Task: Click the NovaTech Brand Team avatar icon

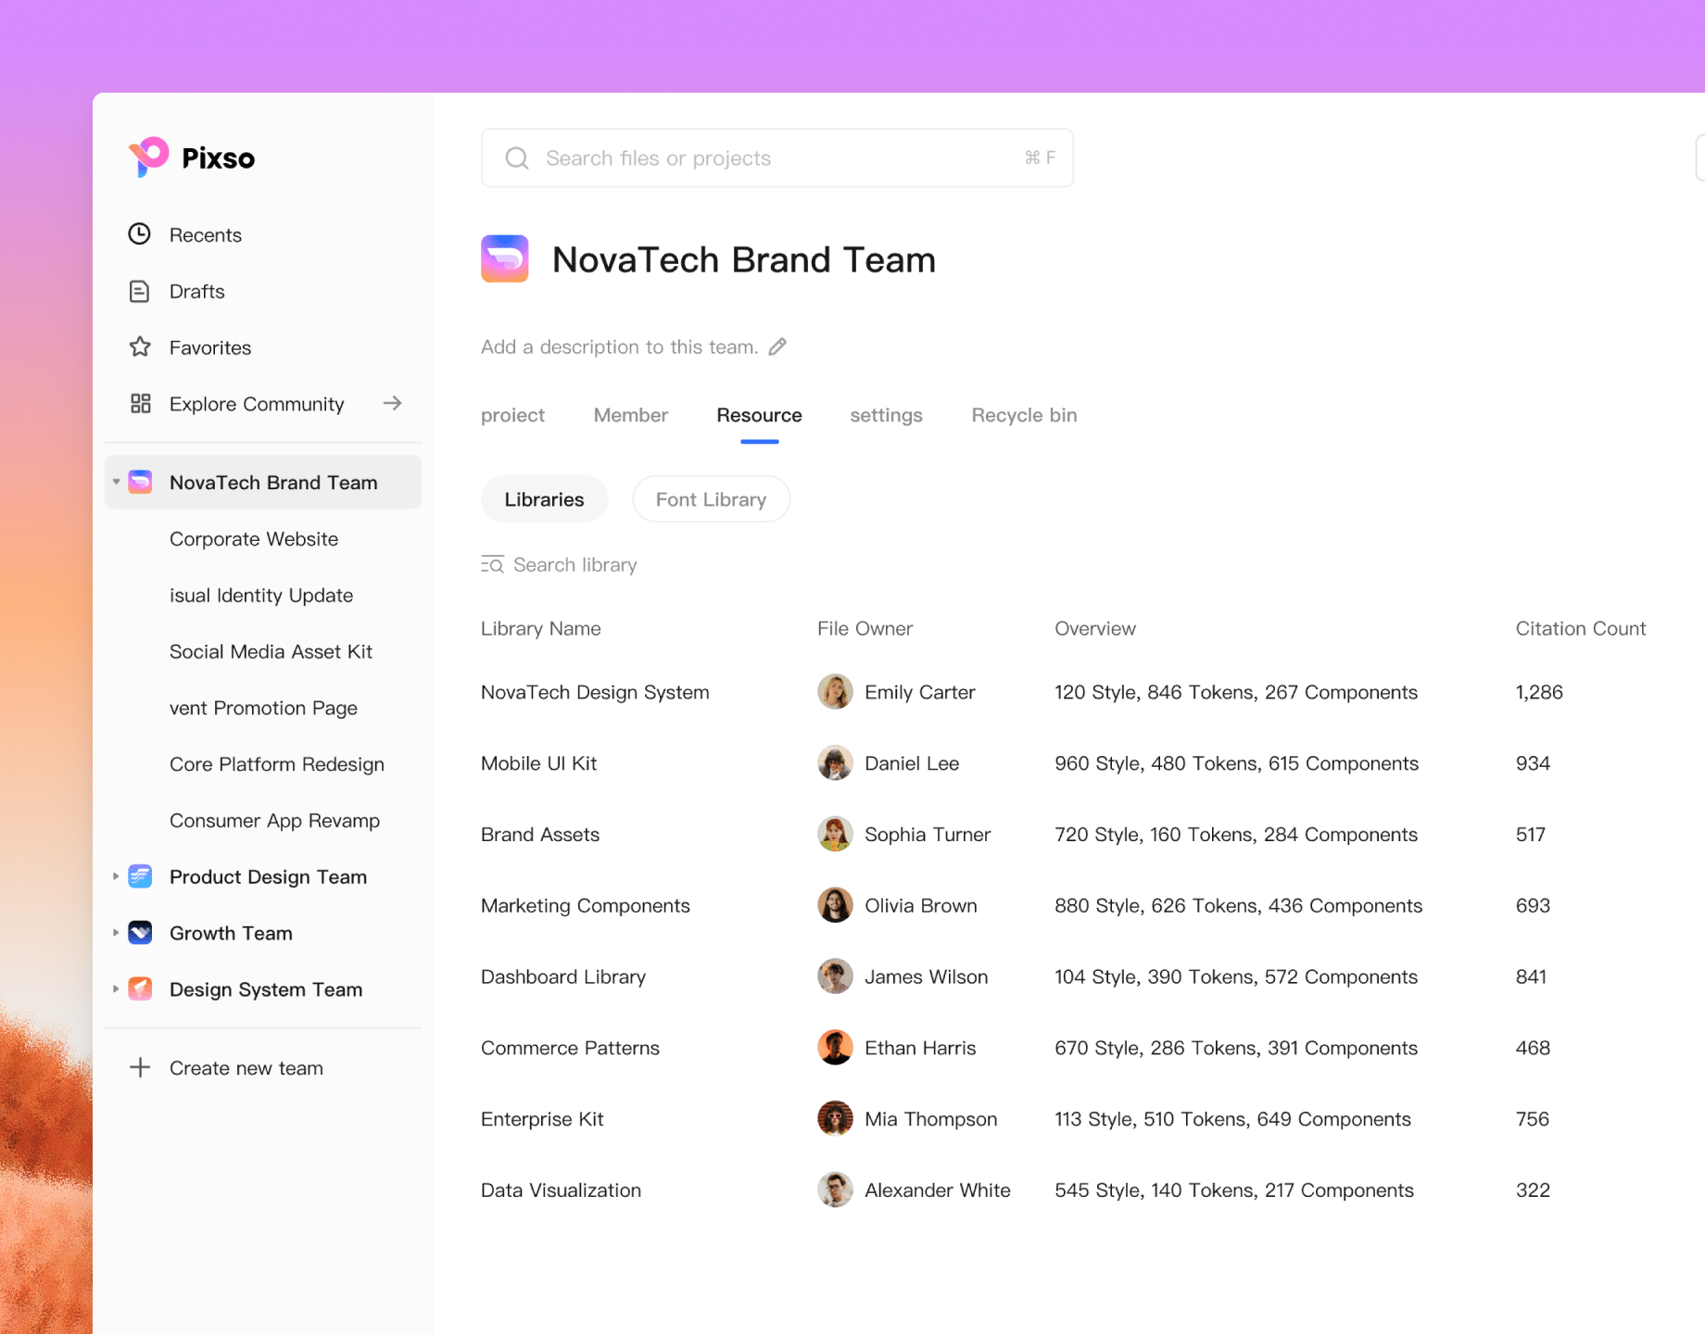Action: click(x=140, y=482)
